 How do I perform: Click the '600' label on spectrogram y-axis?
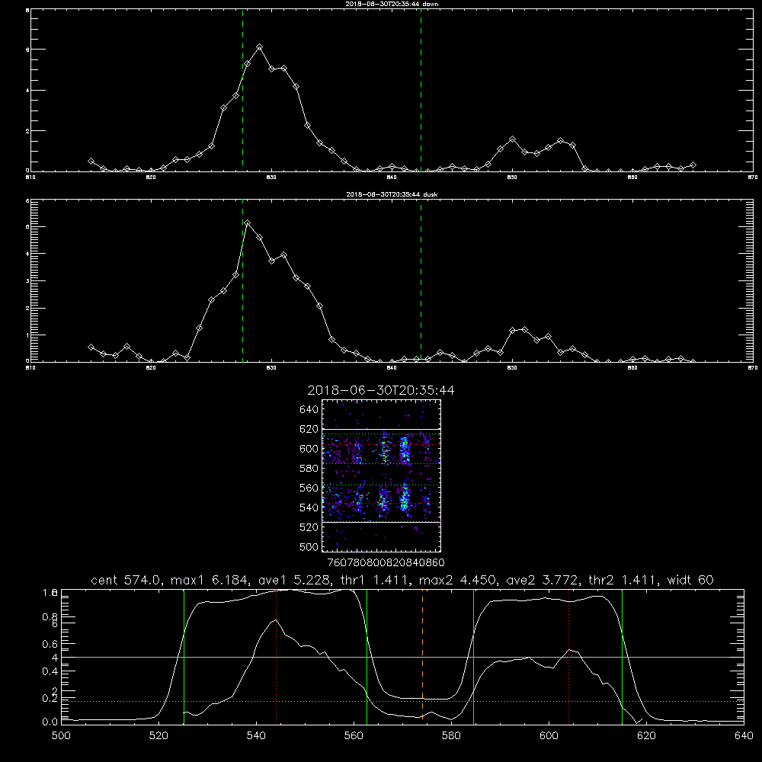tap(309, 449)
